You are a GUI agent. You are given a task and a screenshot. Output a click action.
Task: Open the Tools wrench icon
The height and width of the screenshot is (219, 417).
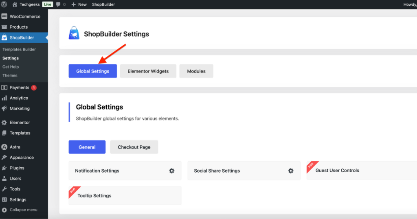[x=4, y=189]
